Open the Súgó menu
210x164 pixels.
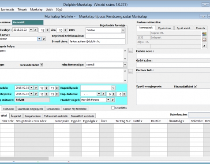pyautogui.click(x=59, y=10)
